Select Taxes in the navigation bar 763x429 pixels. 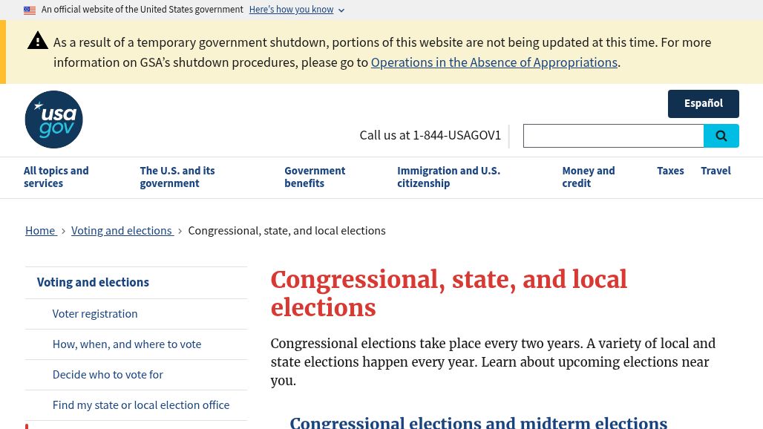coord(670,171)
